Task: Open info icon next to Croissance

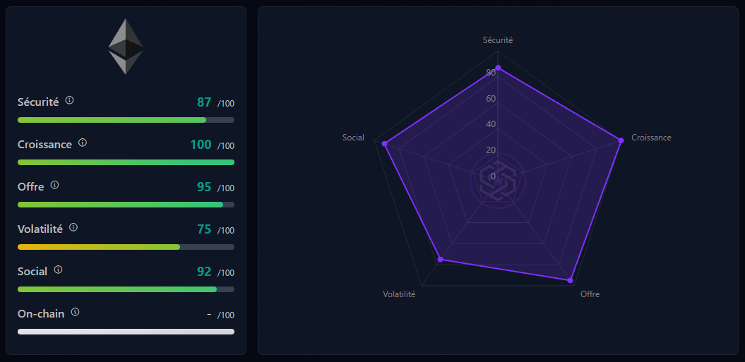Action: (x=82, y=143)
